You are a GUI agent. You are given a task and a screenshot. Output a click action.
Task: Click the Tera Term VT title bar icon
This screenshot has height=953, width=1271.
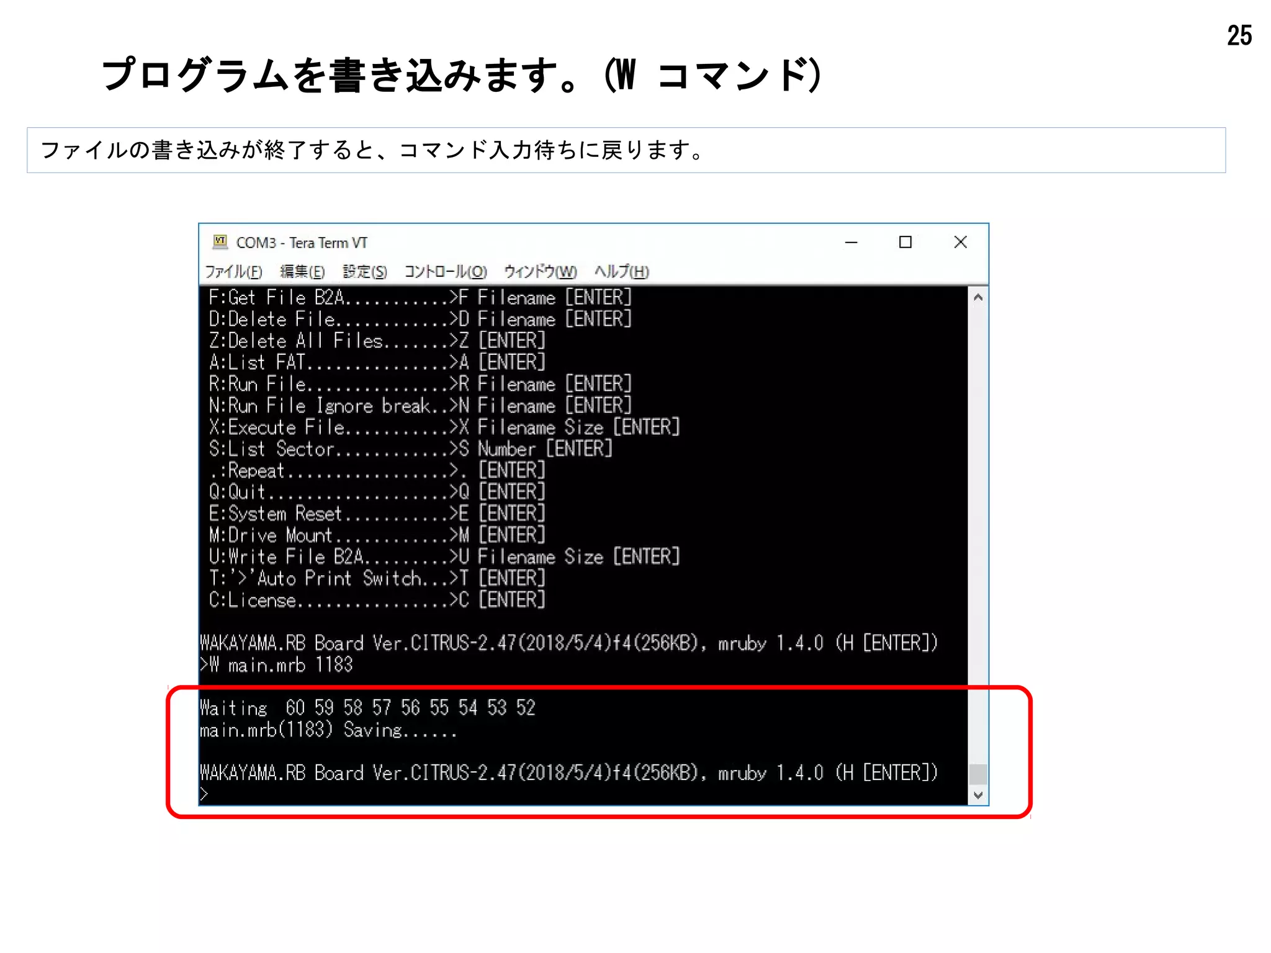point(220,242)
